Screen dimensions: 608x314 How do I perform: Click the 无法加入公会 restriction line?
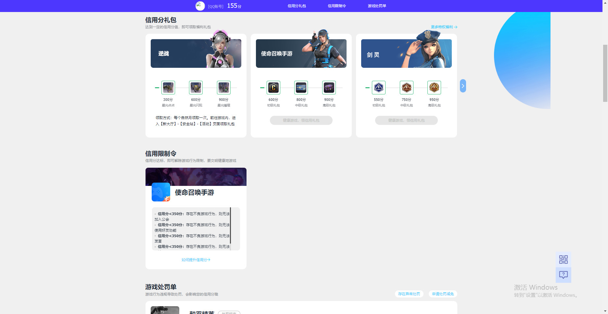(192, 216)
